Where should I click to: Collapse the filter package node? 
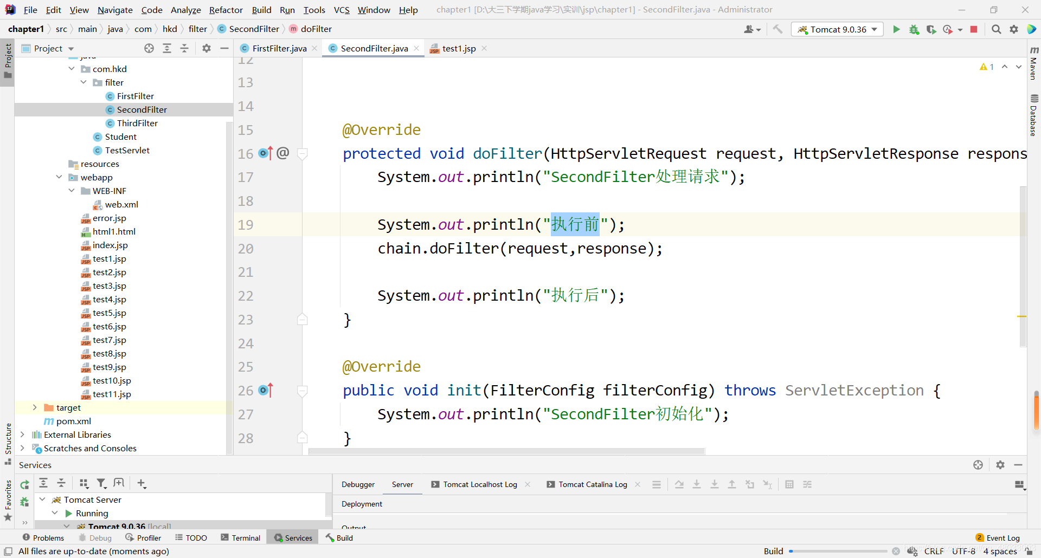[x=83, y=82]
